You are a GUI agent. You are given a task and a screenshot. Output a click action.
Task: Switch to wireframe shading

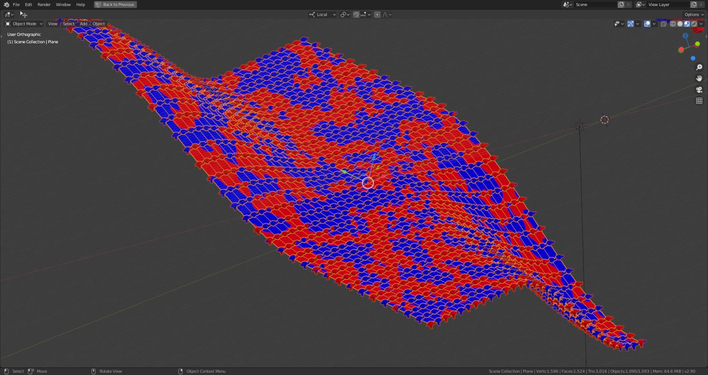673,24
